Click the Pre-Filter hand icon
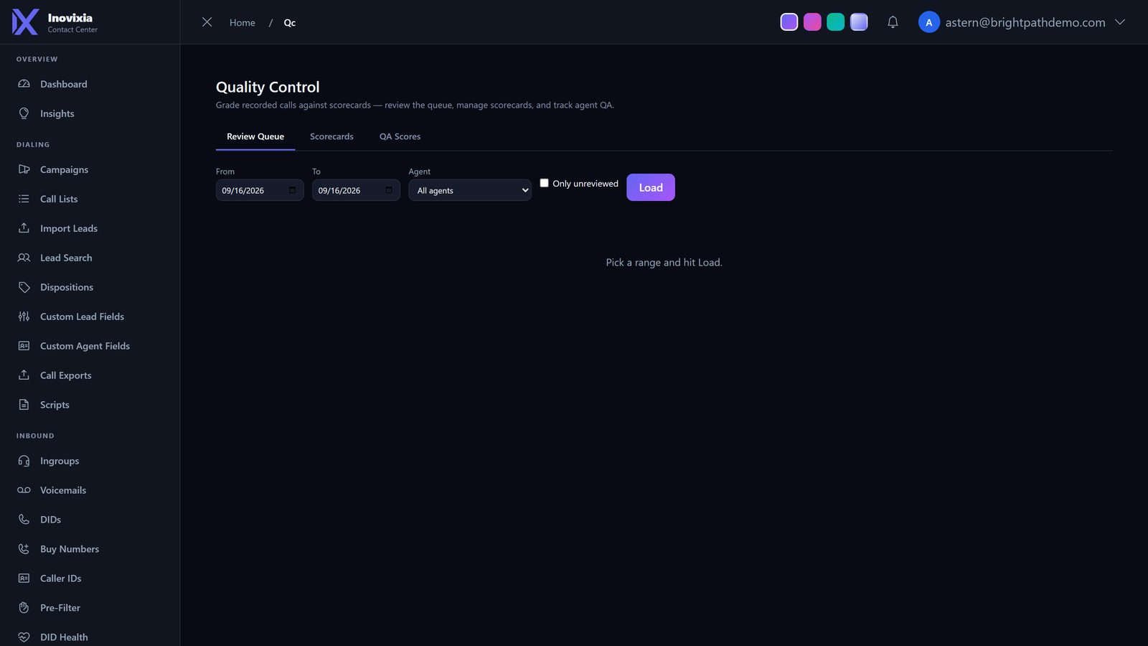Viewport: 1148px width, 646px height. [x=24, y=608]
